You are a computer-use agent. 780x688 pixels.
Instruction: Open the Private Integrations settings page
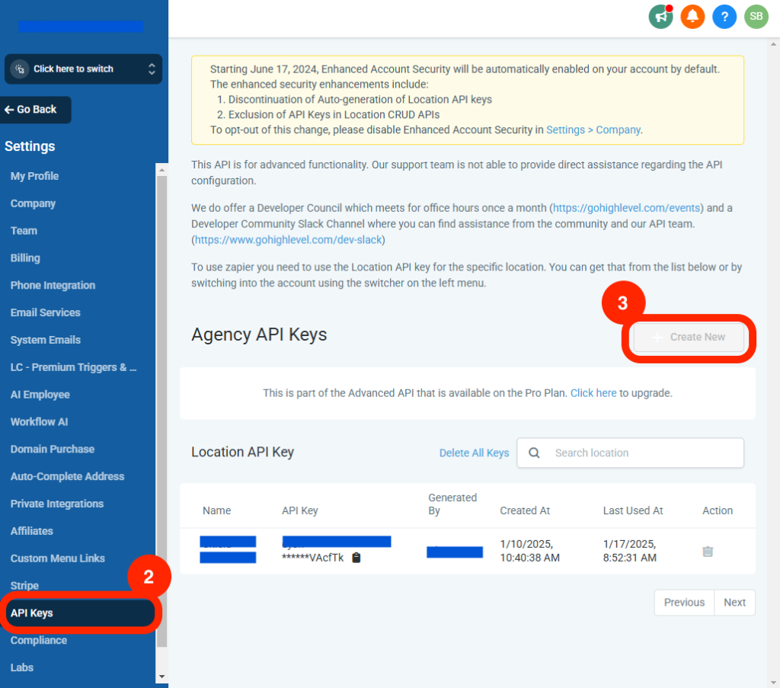(57, 504)
